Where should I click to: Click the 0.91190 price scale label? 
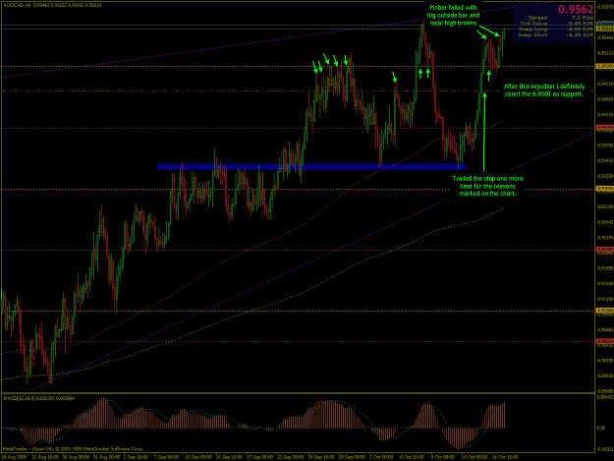tap(605, 299)
